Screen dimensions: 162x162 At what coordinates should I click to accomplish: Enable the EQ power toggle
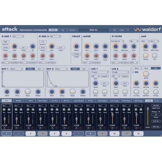[133, 72]
